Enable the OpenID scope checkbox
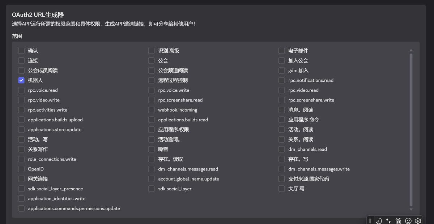The image size is (434, 224). click(x=21, y=169)
